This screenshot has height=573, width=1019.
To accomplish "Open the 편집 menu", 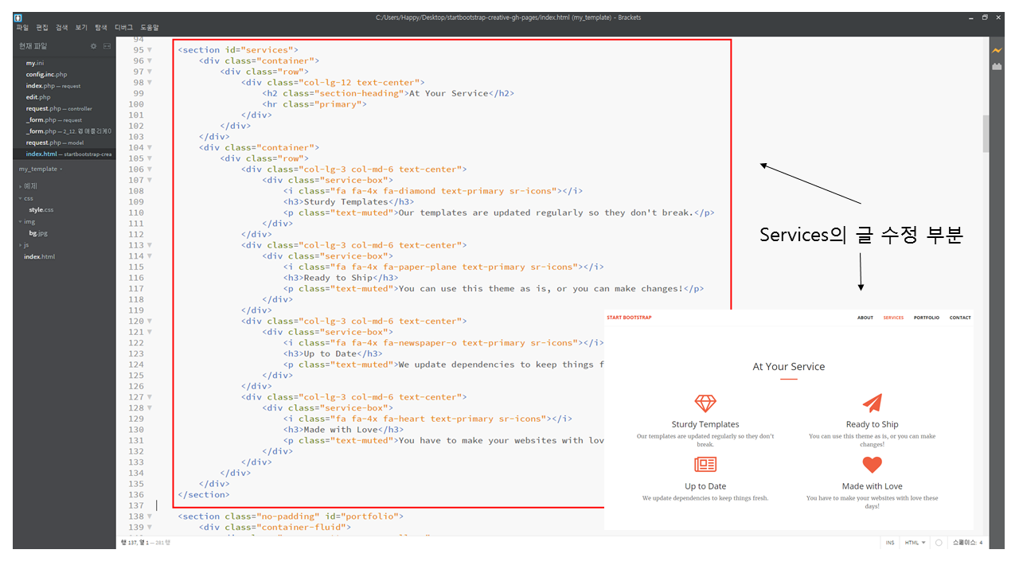I will pyautogui.click(x=42, y=27).
